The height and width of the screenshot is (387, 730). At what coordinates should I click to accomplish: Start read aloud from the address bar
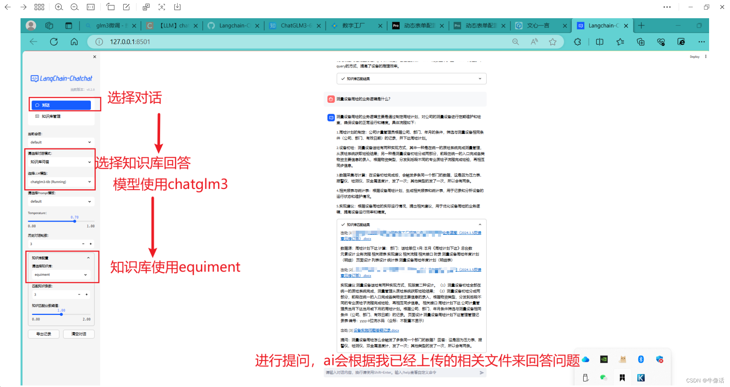534,42
